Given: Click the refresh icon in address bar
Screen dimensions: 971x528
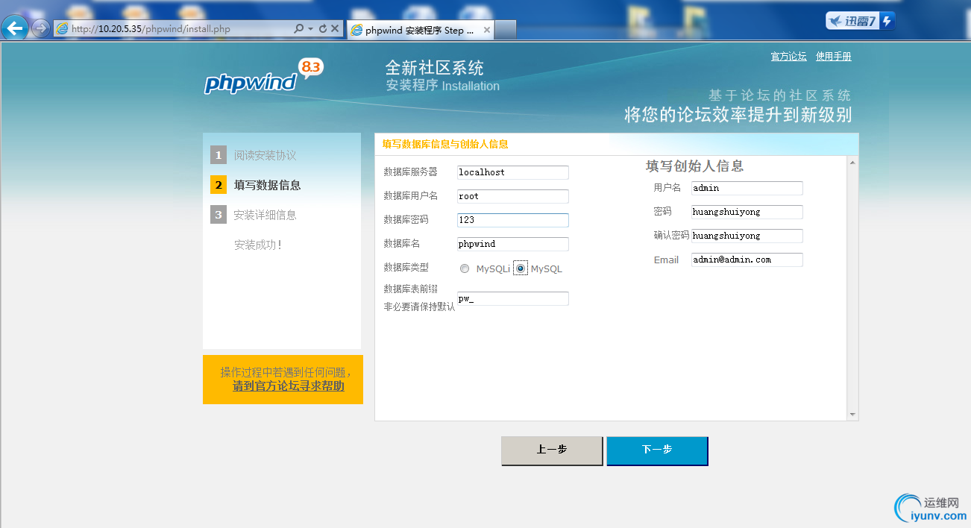Looking at the screenshot, I should pyautogui.click(x=322, y=29).
